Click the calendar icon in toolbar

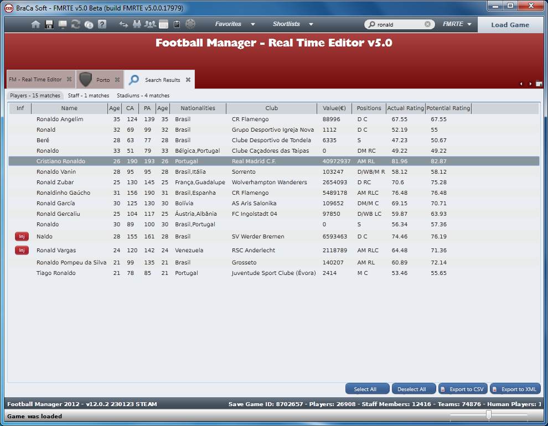(163, 24)
